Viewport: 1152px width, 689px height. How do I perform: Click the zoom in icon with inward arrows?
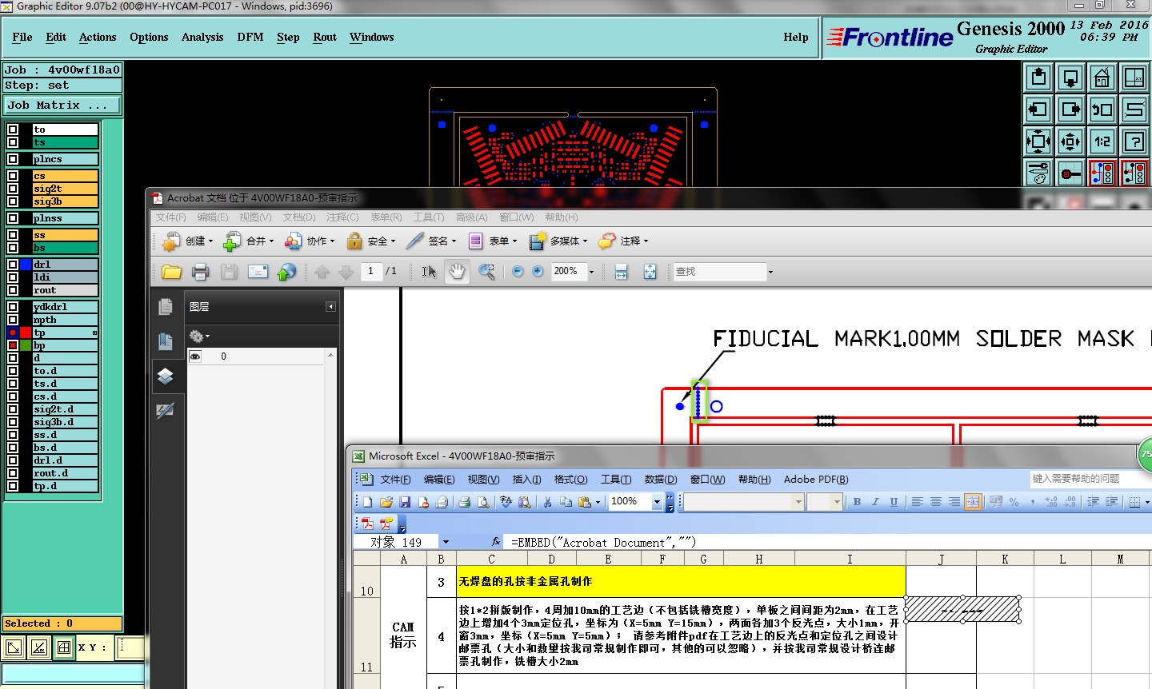tap(1038, 141)
